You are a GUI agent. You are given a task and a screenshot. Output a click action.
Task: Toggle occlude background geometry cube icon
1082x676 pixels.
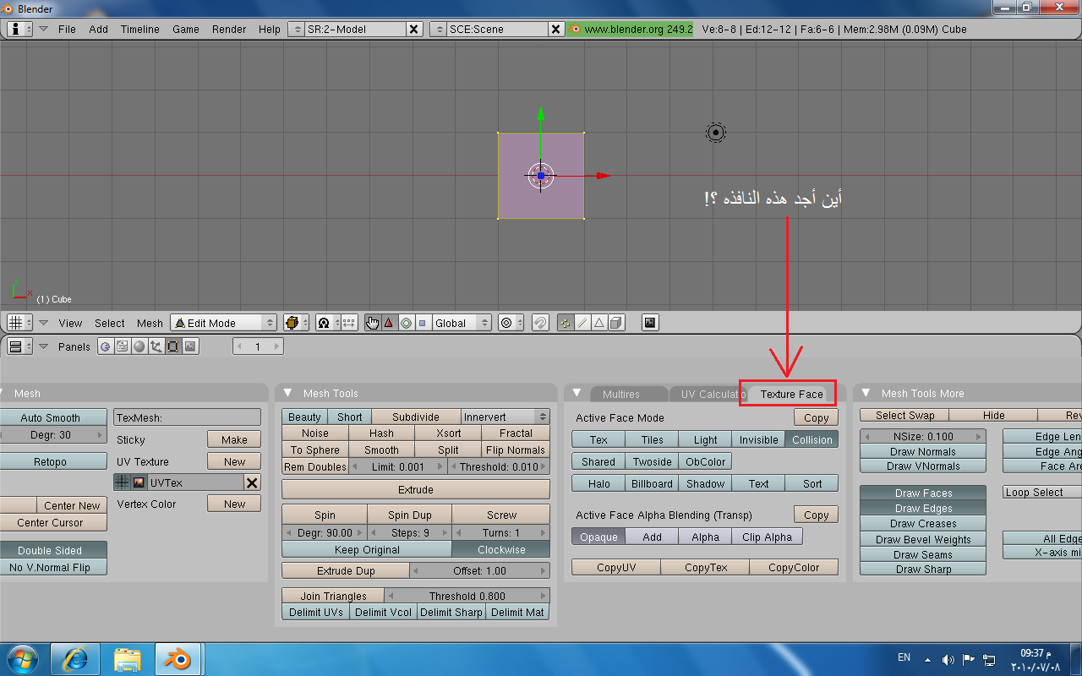click(616, 323)
